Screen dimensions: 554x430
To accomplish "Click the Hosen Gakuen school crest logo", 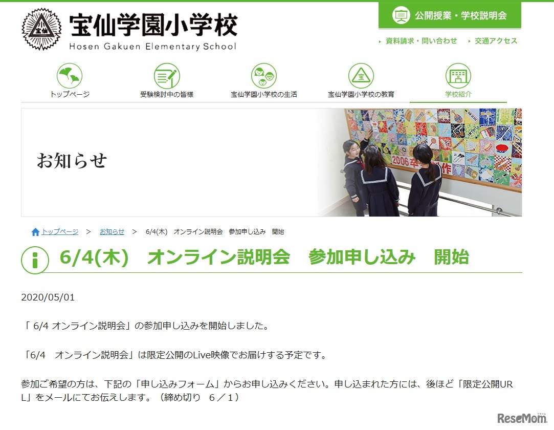I will coord(42,29).
